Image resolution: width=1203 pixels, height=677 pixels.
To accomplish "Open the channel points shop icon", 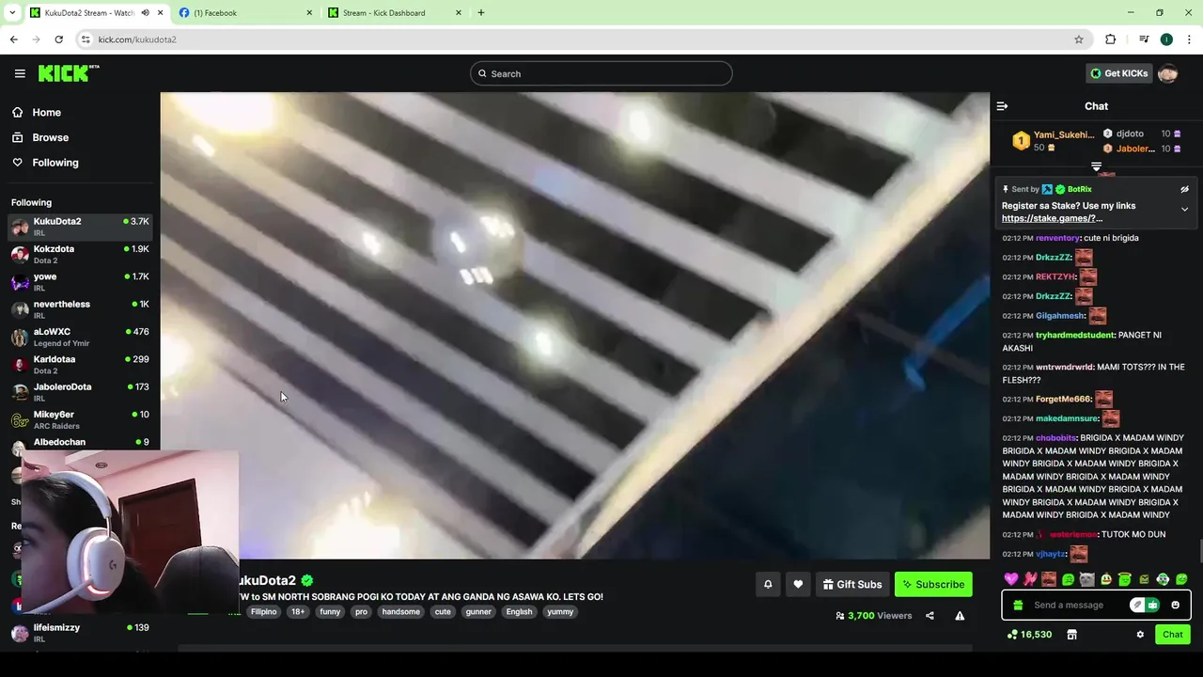I will [1071, 635].
